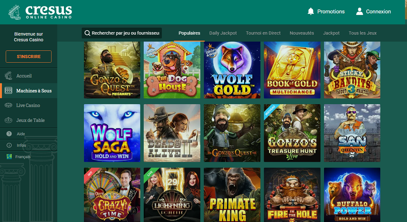This screenshot has height=222, width=407.
Task: Focus the game or provider search field
Action: pyautogui.click(x=122, y=33)
